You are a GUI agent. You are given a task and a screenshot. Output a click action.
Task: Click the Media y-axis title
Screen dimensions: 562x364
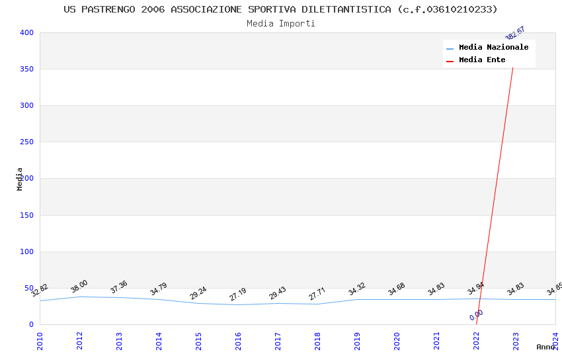[19, 179]
